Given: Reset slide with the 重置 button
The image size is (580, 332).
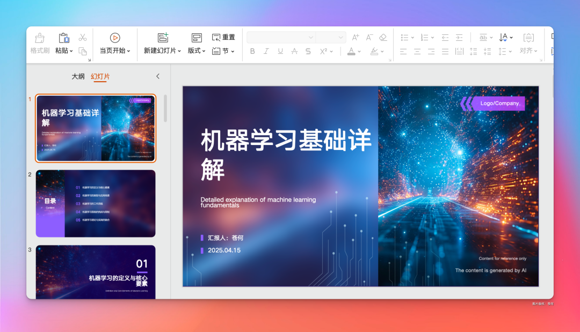Looking at the screenshot, I should coord(223,37).
